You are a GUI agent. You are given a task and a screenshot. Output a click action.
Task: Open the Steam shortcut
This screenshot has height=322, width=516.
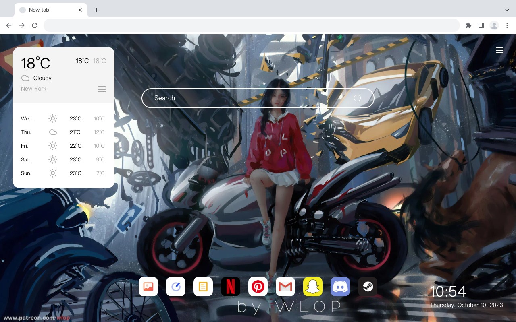pyautogui.click(x=368, y=287)
